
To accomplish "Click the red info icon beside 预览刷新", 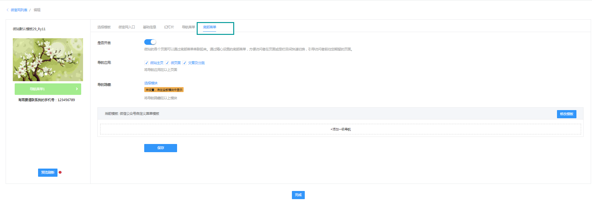I will pos(60,172).
